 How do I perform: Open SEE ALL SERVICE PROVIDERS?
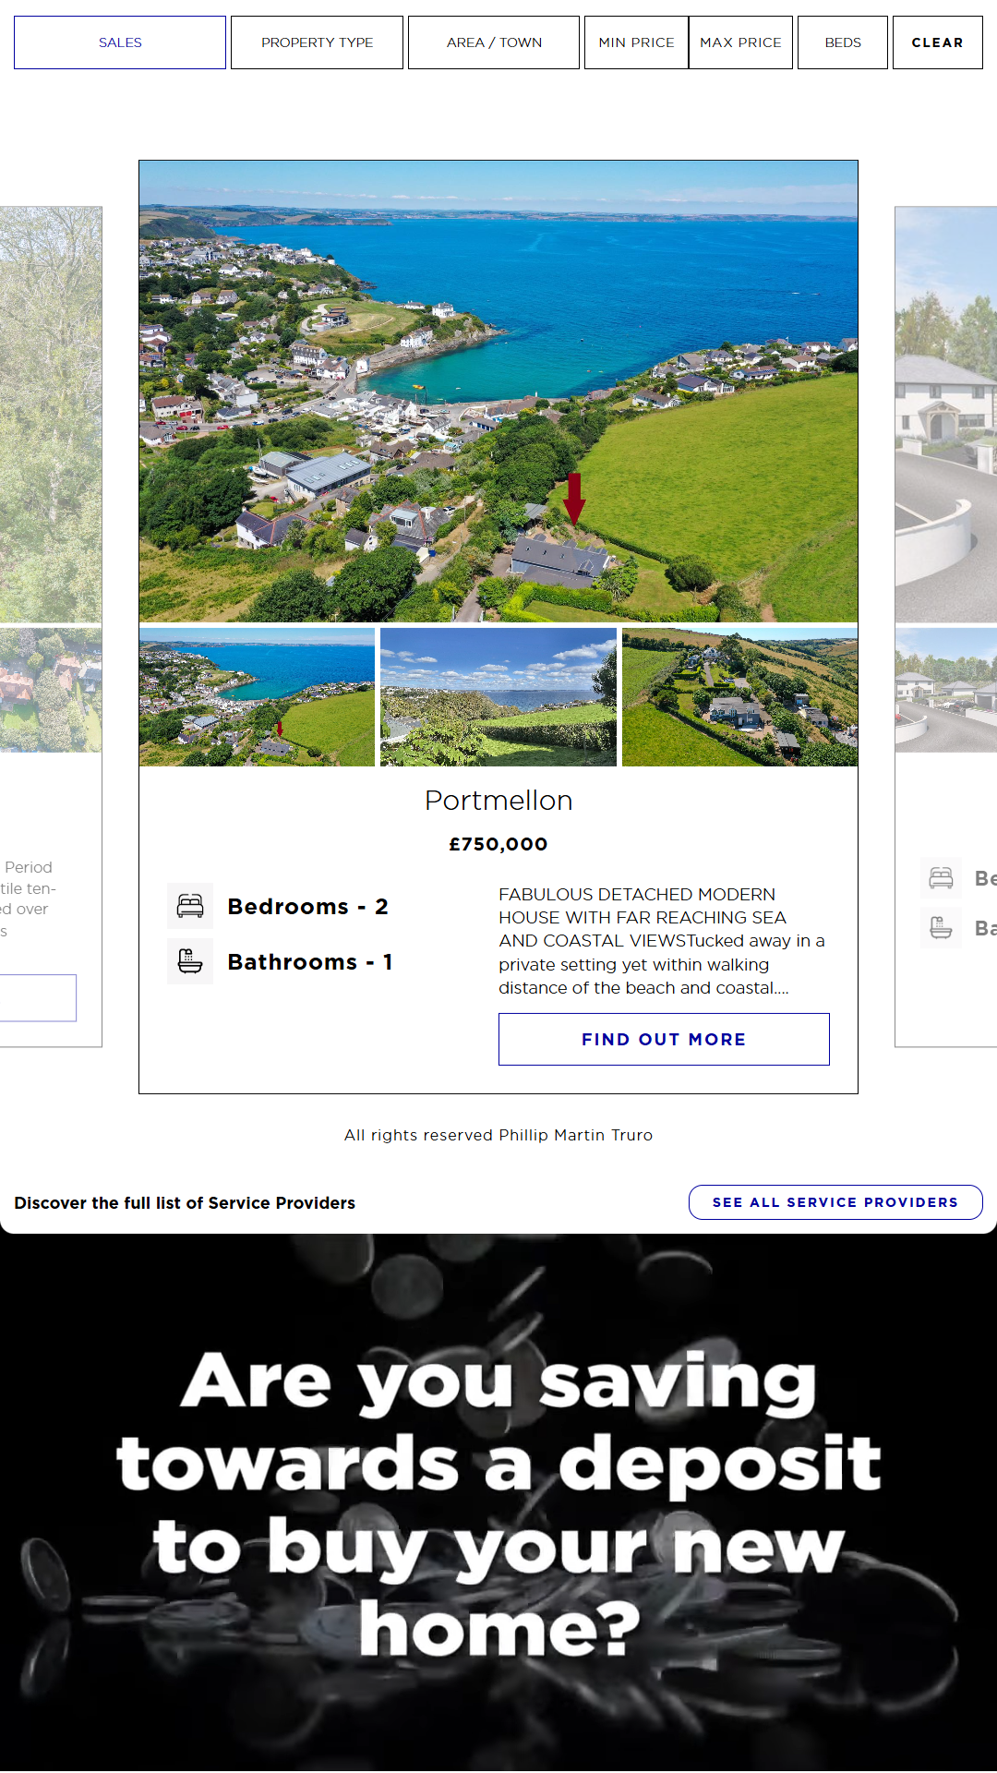[x=835, y=1202]
